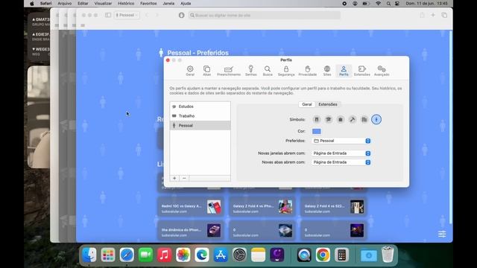477x268 pixels.
Task: Launch Google Chrome from the Dock
Action: [323, 255]
